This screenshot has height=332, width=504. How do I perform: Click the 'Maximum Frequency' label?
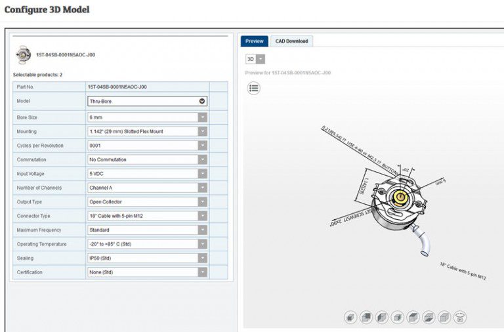click(39, 230)
